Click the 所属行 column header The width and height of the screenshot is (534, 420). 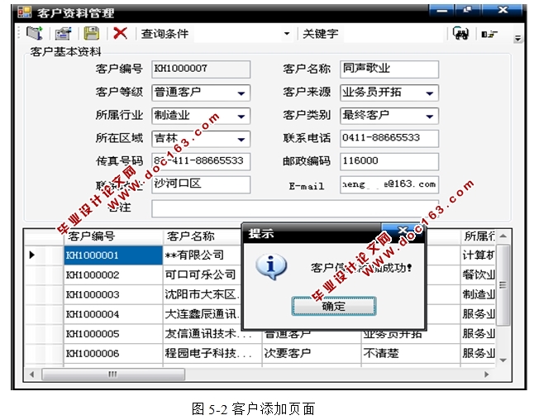click(x=478, y=236)
